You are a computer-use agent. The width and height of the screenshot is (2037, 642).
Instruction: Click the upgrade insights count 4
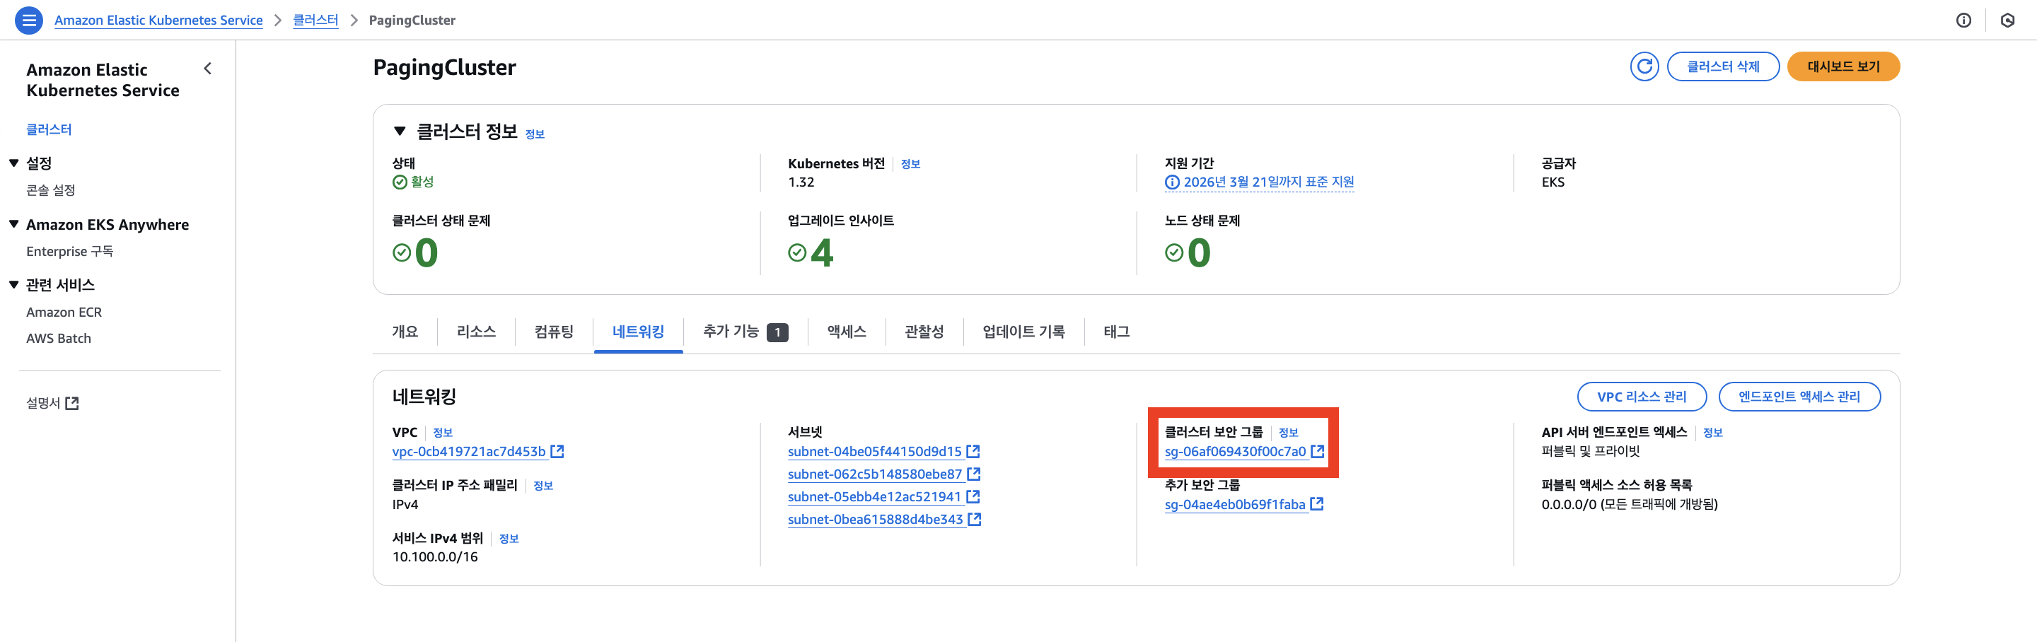point(822,253)
